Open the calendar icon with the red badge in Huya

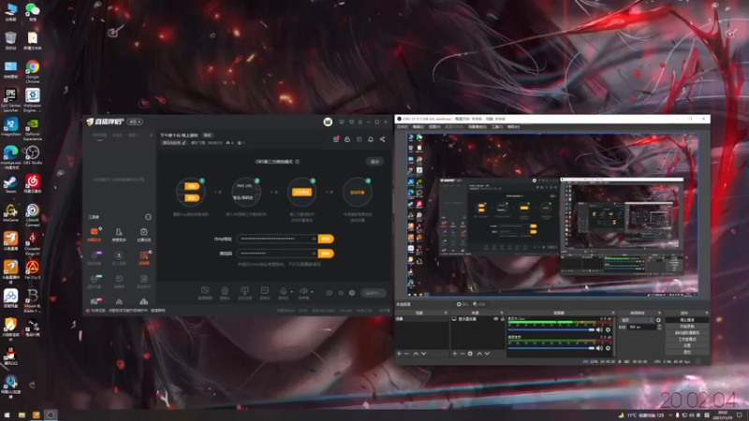336,138
